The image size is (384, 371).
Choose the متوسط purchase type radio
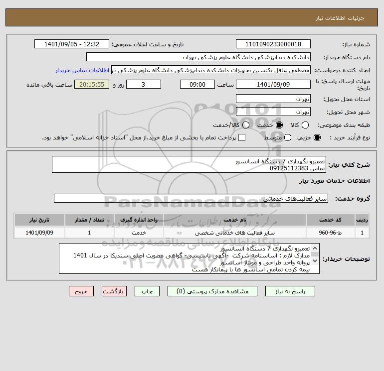288,137
